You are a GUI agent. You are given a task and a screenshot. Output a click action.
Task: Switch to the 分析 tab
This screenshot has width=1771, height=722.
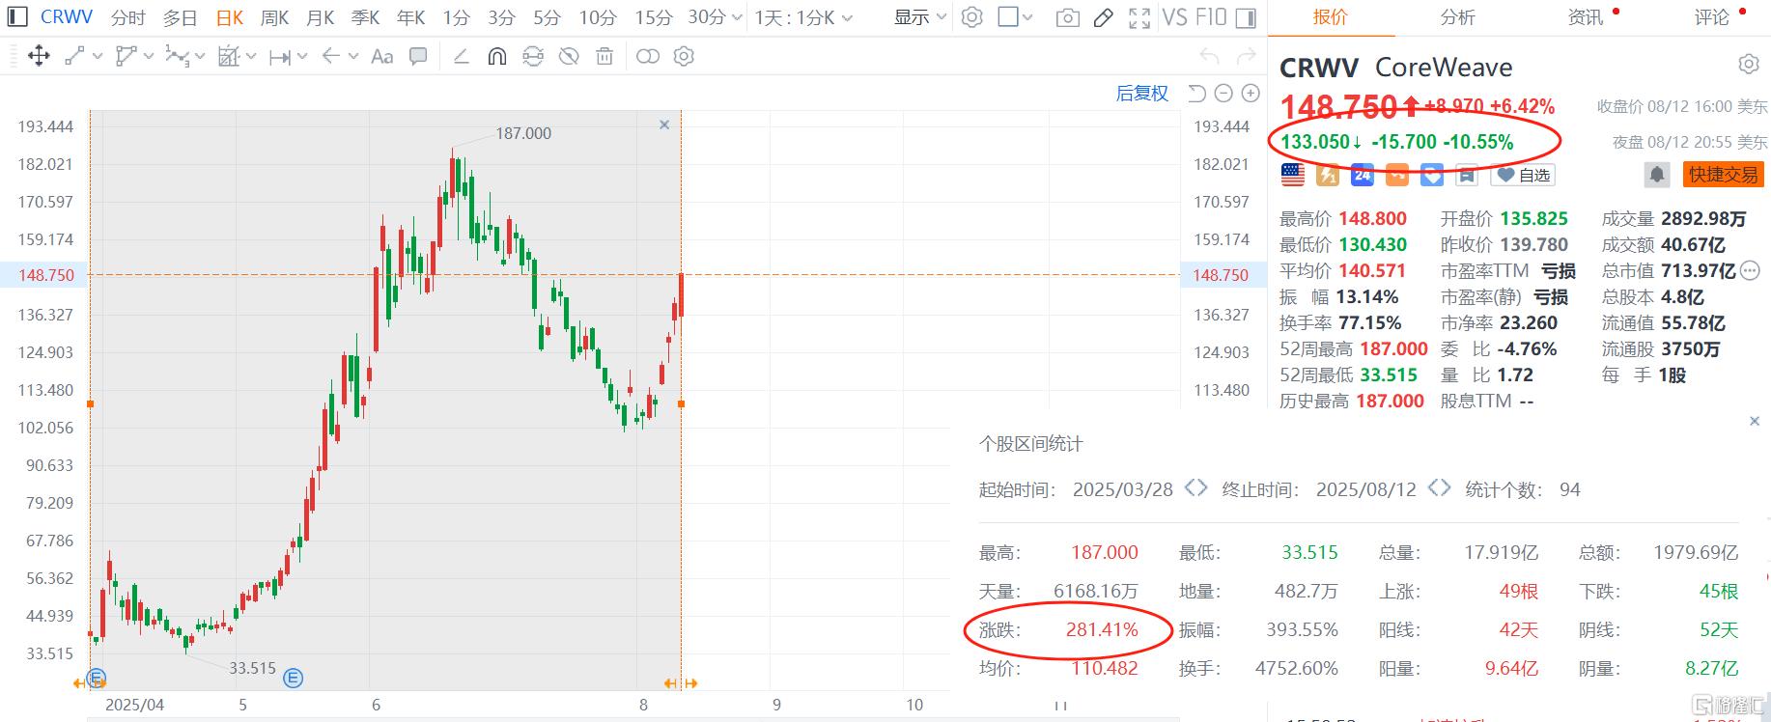1457,17
